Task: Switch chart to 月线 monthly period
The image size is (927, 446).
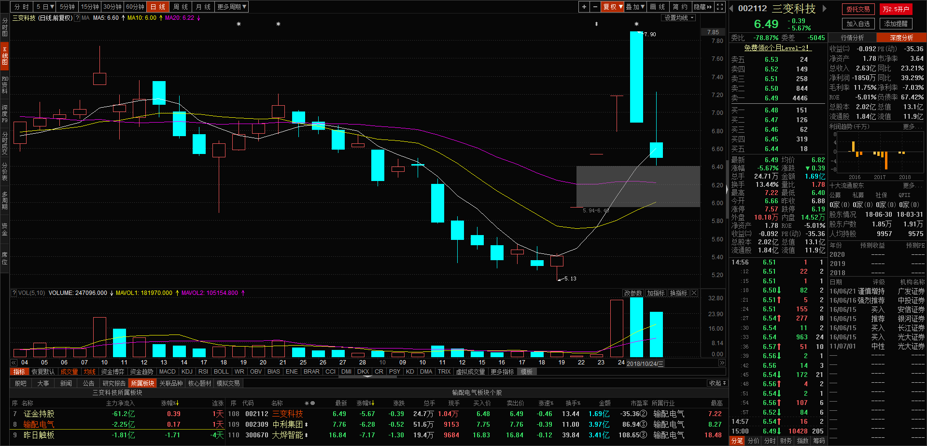Action: [203, 7]
